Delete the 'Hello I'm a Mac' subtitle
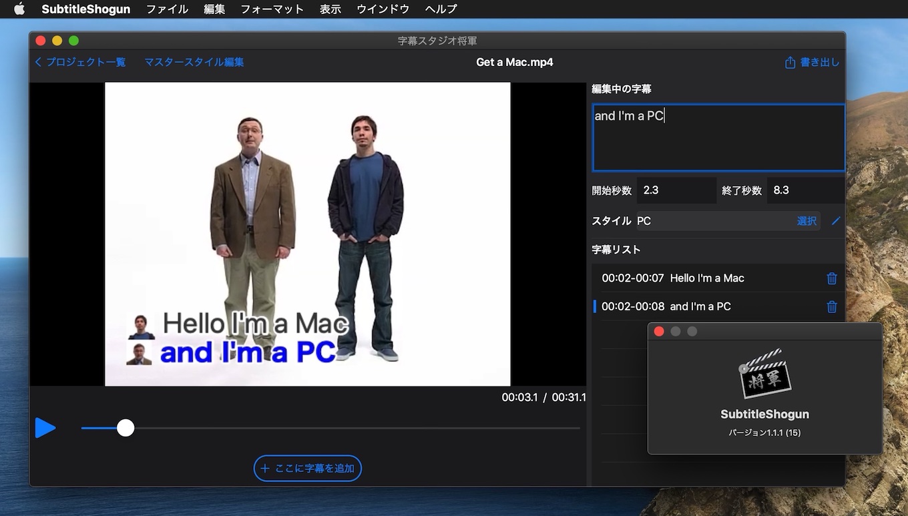This screenshot has height=516, width=908. coord(832,278)
